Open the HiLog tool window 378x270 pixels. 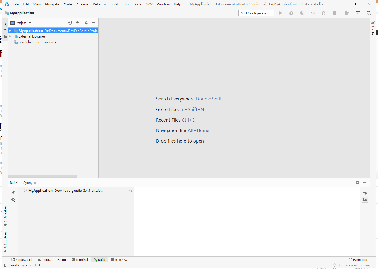(x=62, y=259)
